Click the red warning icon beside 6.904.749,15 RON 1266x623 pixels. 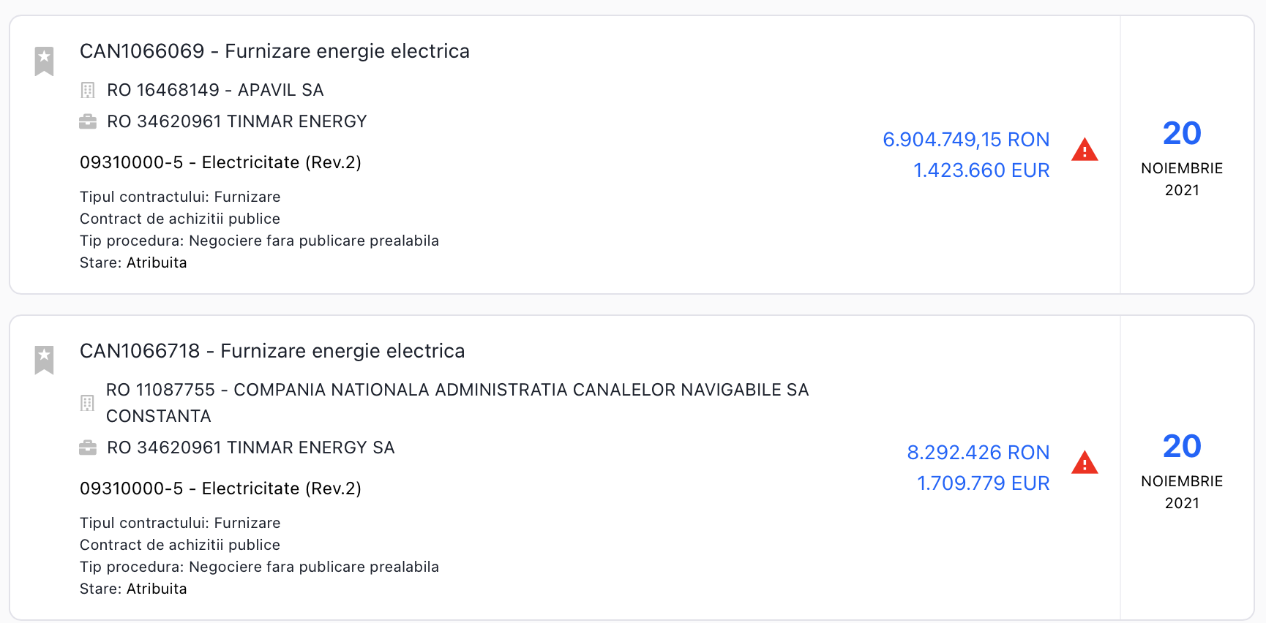(x=1085, y=150)
